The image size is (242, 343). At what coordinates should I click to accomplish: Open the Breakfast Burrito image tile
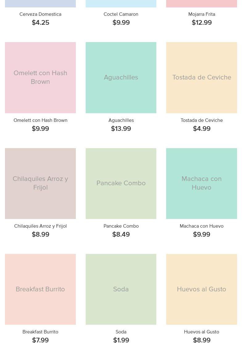(40, 289)
